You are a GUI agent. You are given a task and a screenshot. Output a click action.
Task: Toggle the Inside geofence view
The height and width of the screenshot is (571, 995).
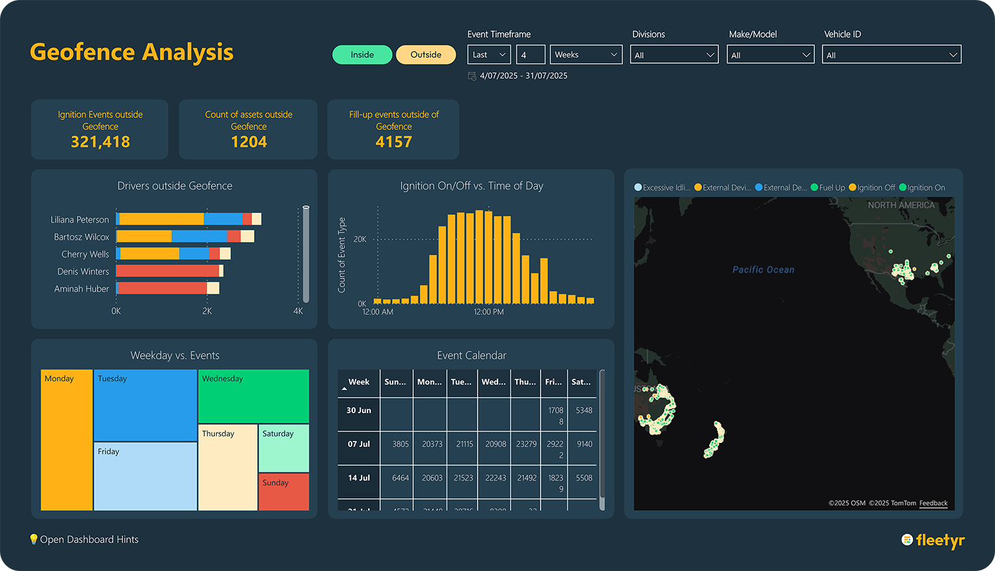pos(362,55)
